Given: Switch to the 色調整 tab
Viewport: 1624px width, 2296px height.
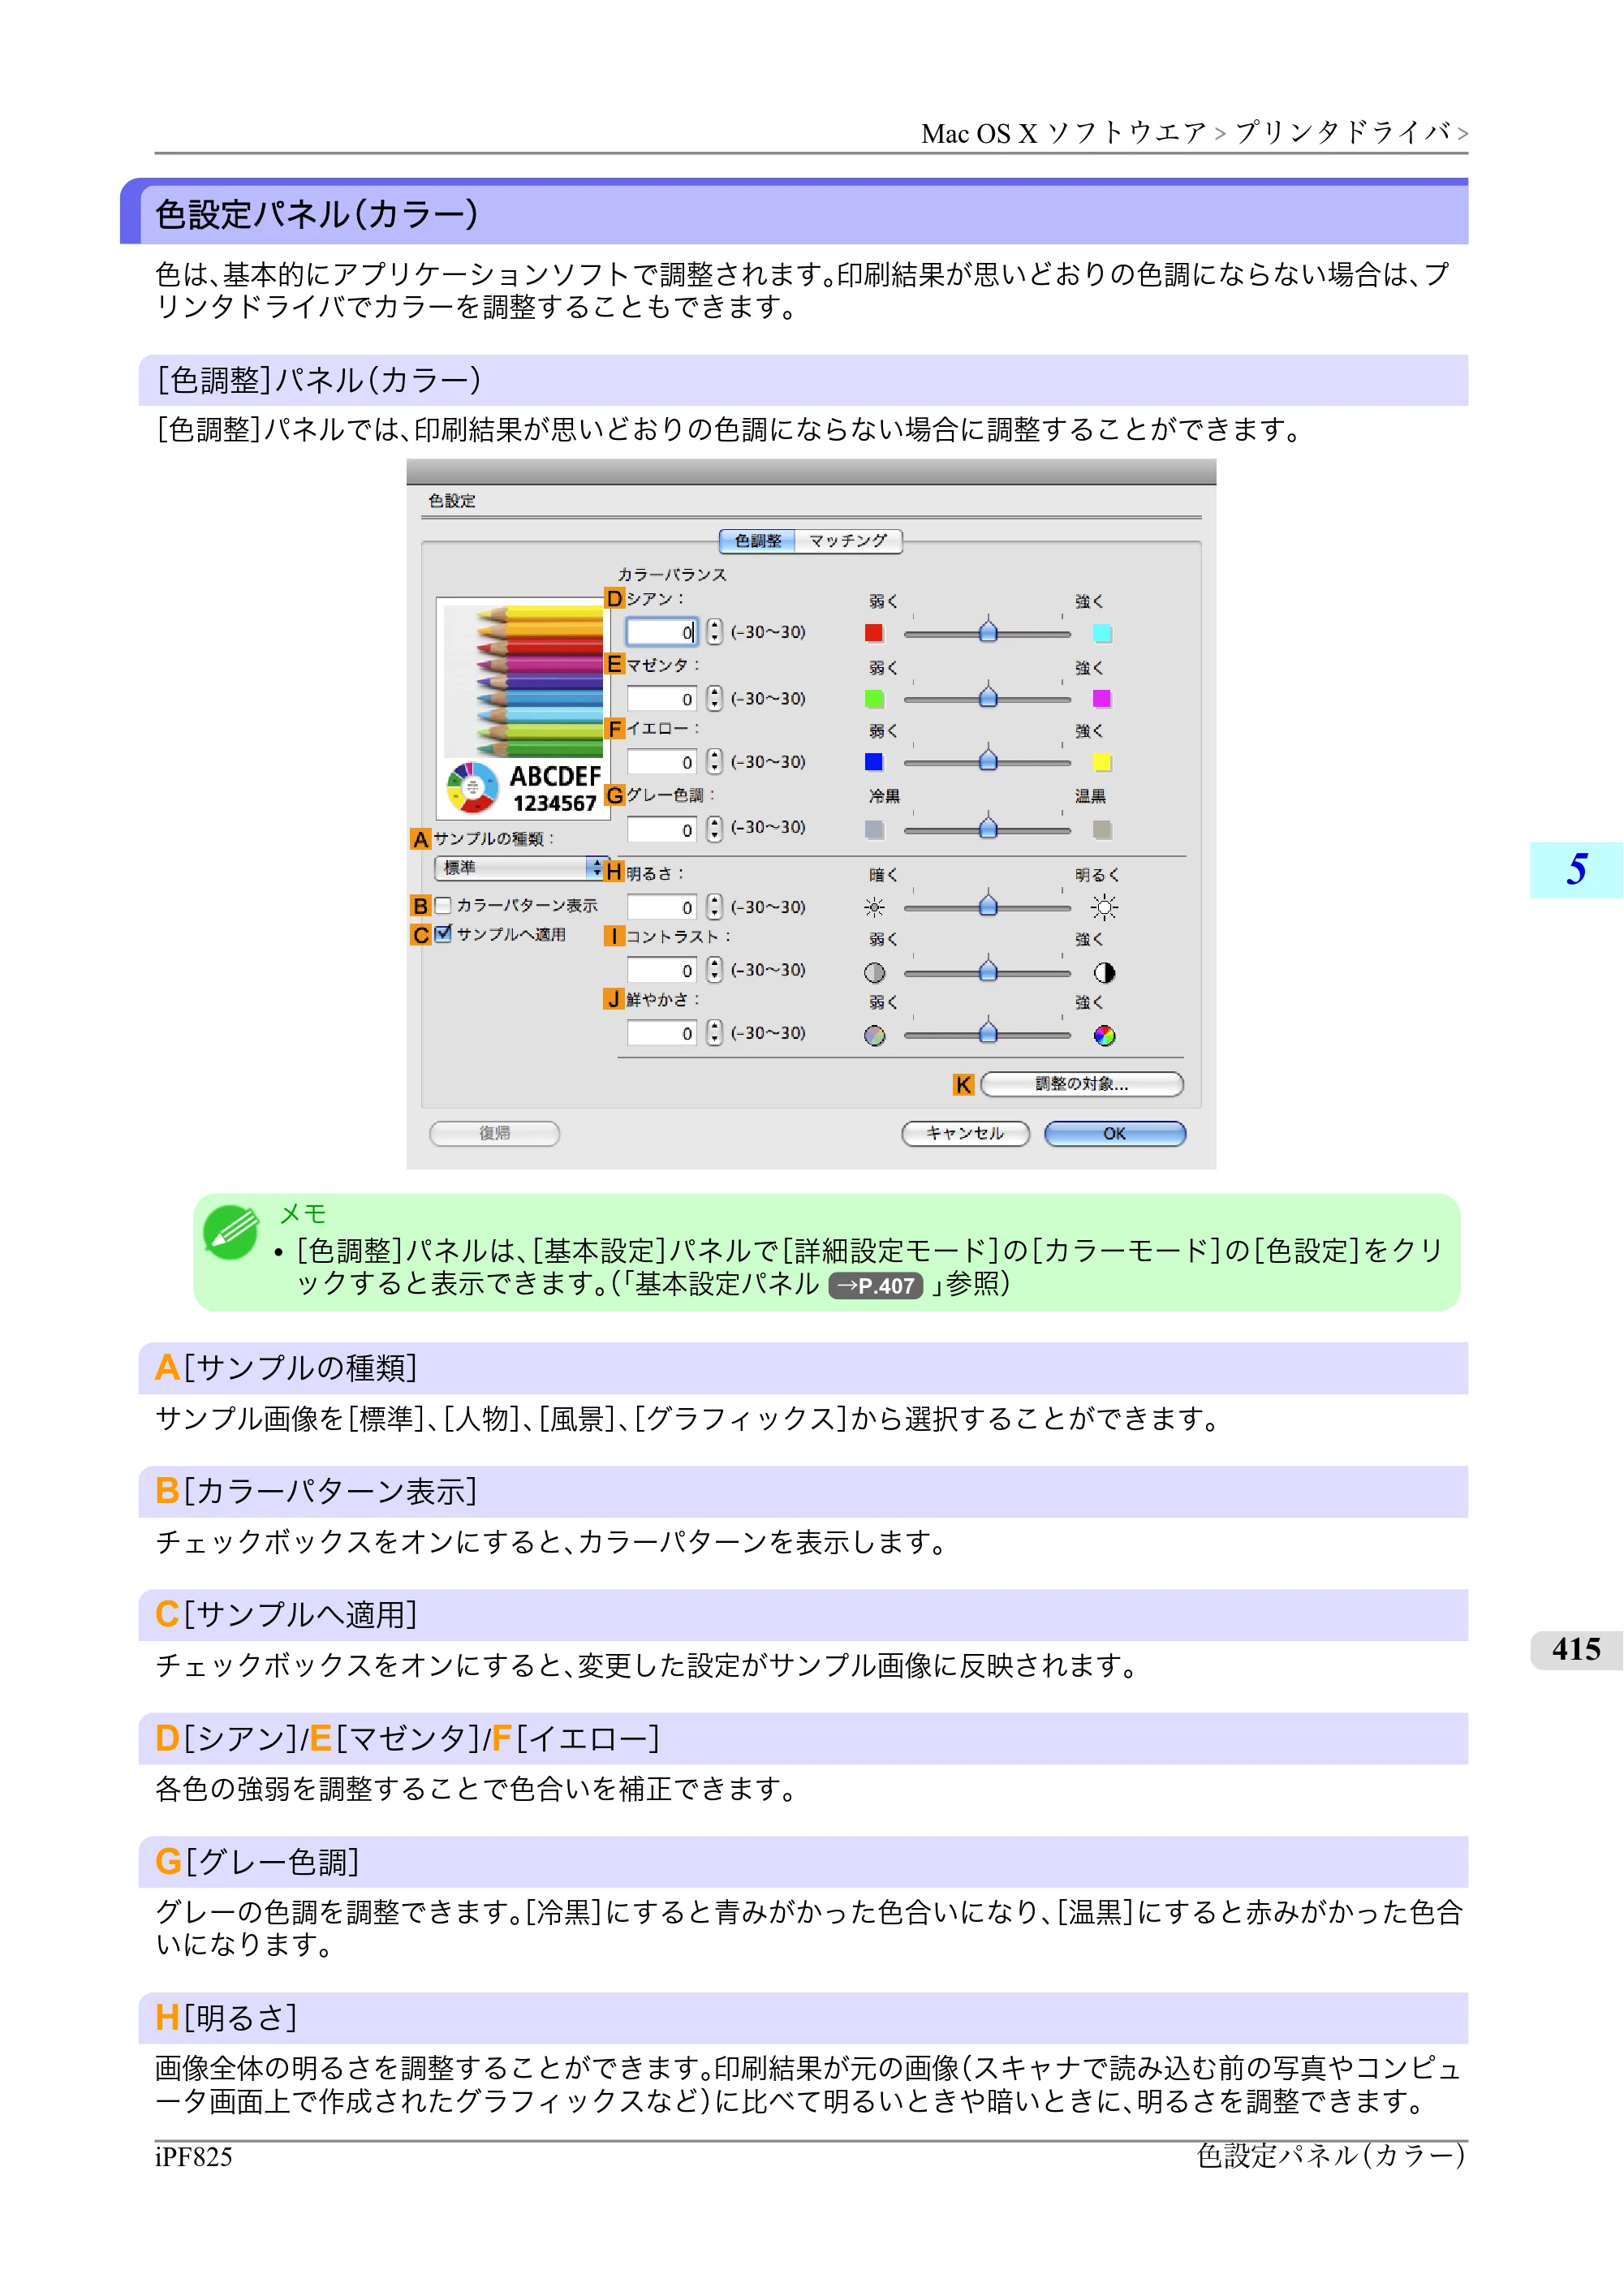Looking at the screenshot, I should coord(758,541).
